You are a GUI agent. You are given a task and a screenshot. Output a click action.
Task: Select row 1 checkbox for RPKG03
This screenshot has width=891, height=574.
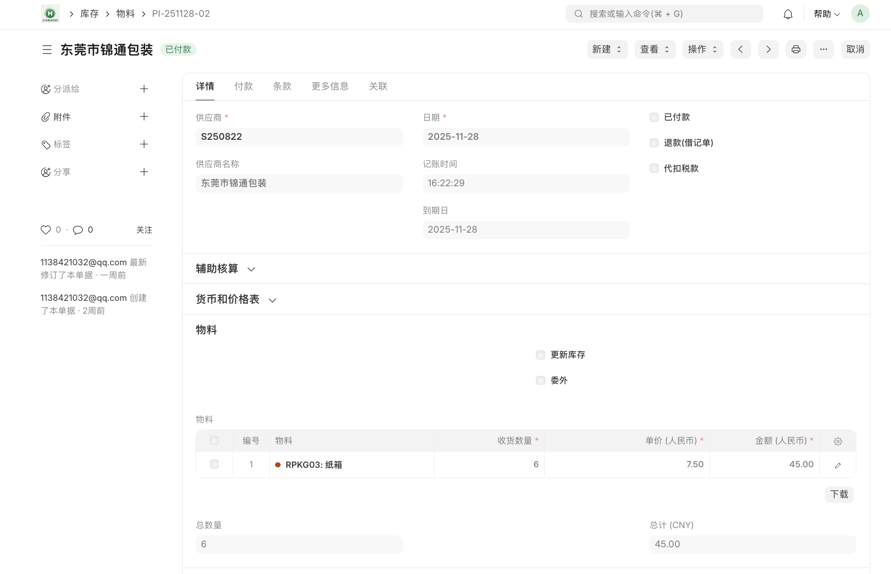(x=214, y=464)
